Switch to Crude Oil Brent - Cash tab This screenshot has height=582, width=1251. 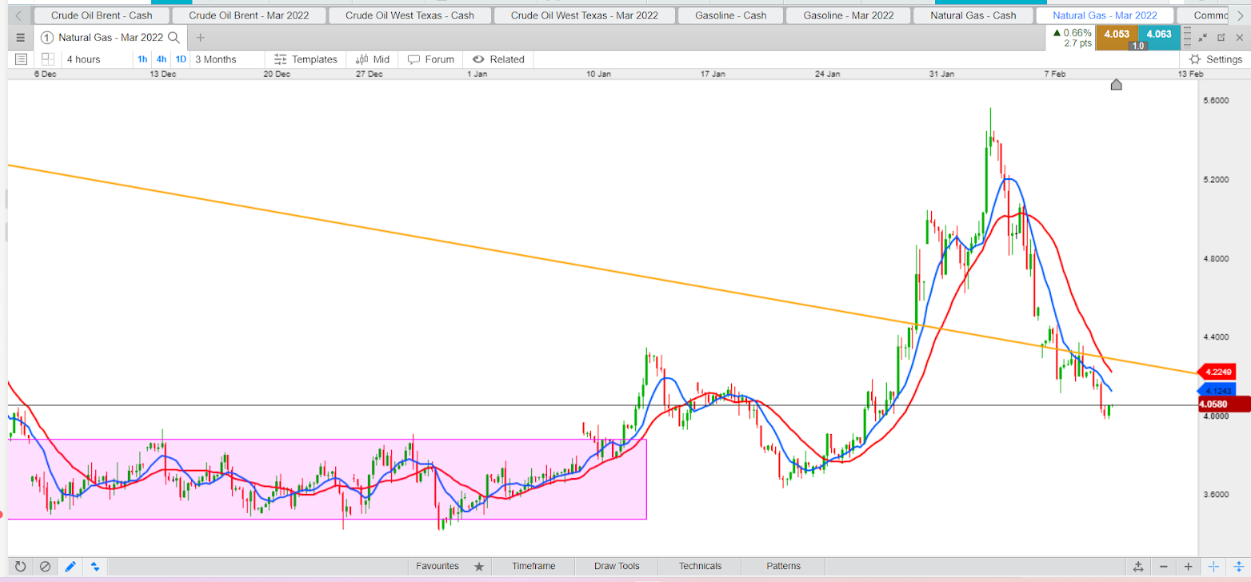(x=102, y=15)
